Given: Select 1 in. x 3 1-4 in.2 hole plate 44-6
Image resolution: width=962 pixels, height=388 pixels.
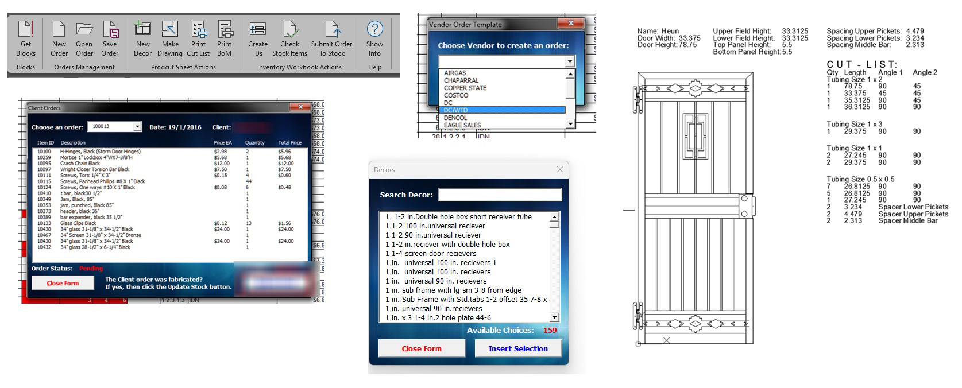Looking at the screenshot, I should 464,318.
